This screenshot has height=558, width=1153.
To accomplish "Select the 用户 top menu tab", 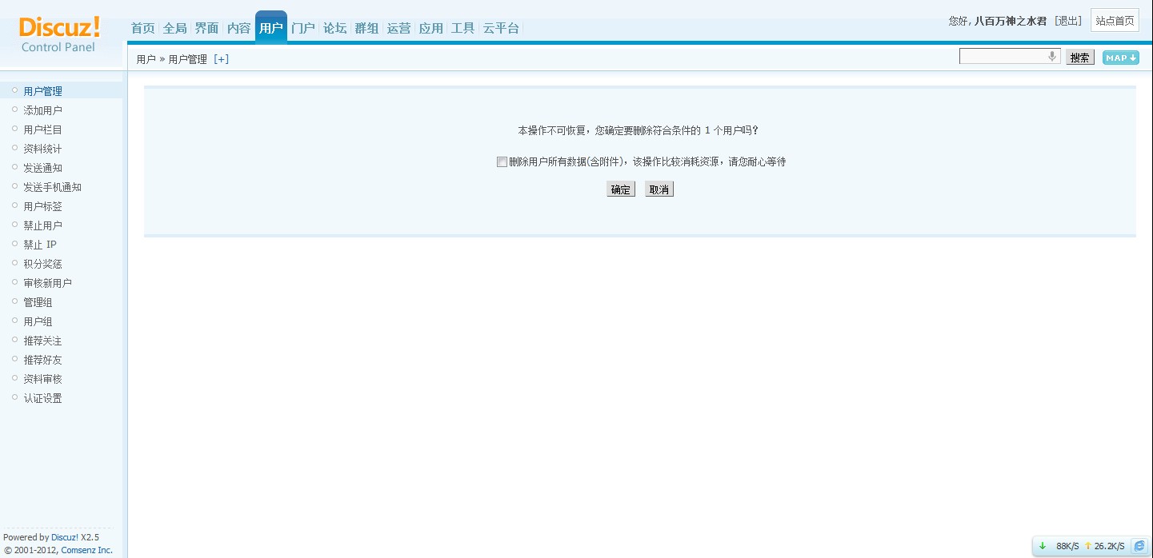I will (271, 28).
